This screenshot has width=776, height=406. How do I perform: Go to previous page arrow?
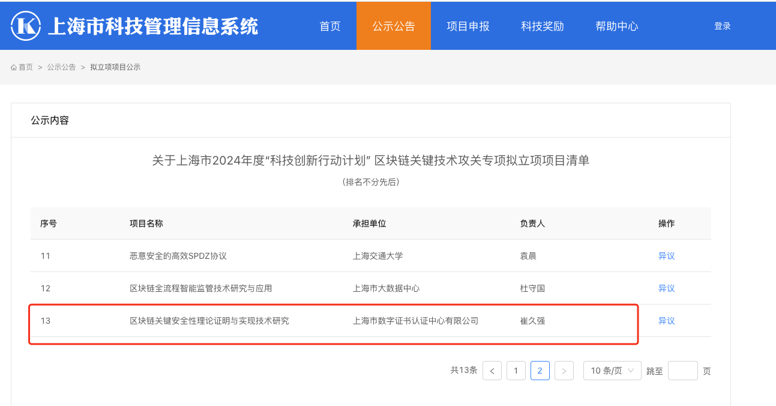pyautogui.click(x=492, y=371)
